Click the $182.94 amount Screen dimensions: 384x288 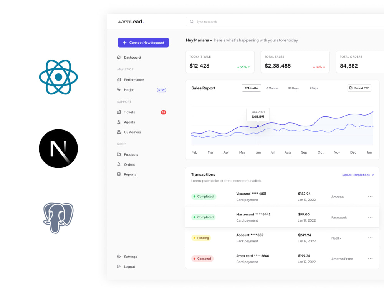[304, 194]
